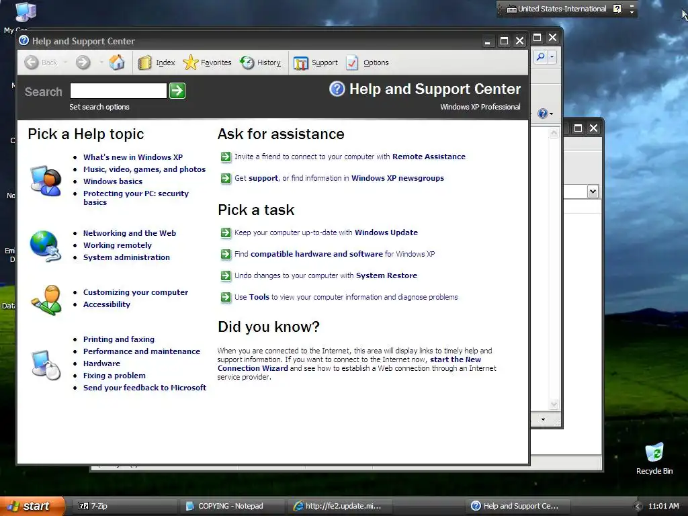Viewport: 688px width, 516px height.
Task: Open Printing and faxing topic
Action: tap(119, 339)
